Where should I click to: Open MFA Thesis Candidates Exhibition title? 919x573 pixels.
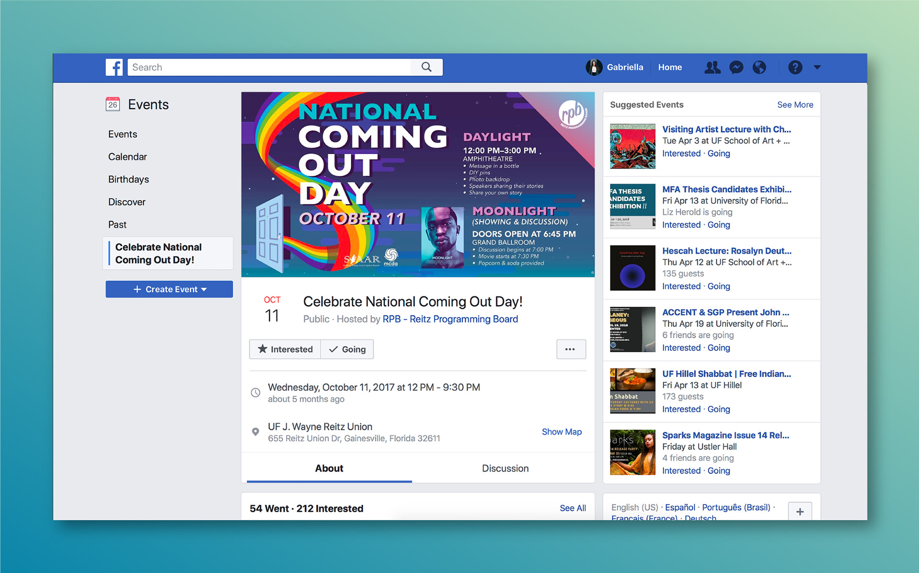click(x=727, y=189)
